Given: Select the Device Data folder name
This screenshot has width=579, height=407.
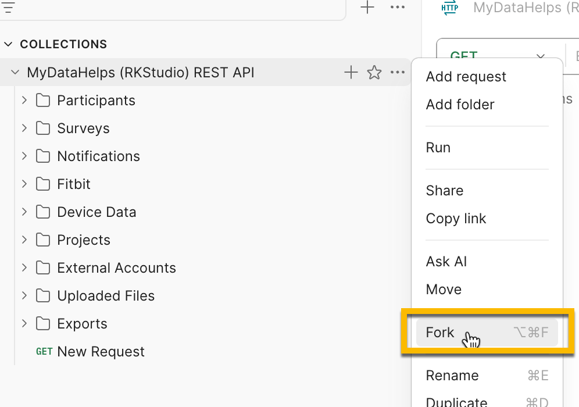Looking at the screenshot, I should click(x=96, y=212).
